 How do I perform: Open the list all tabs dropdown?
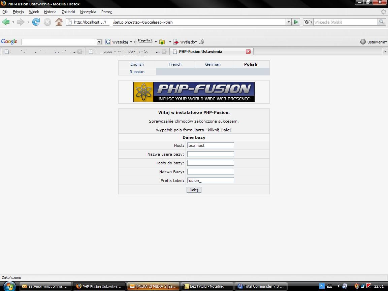tap(385, 52)
